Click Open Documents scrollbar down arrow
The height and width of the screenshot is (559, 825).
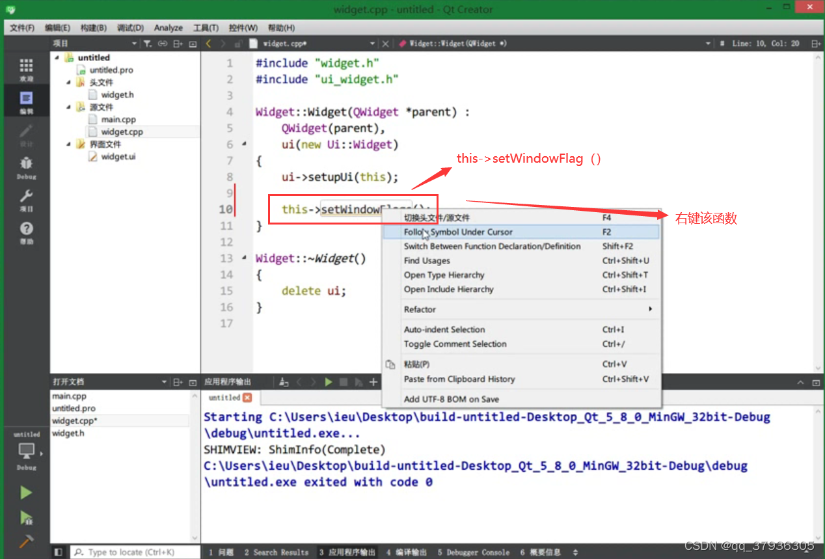pyautogui.click(x=195, y=538)
